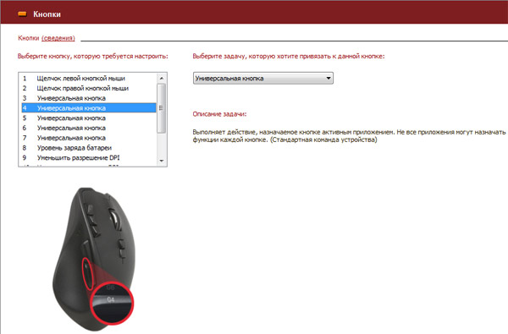Click the Кнопки section label
Image resolution: width=508 pixels, height=334 pixels.
[x=29, y=38]
